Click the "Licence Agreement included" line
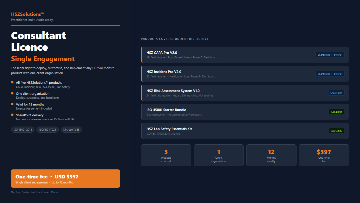The image size is (360, 203). [x=34, y=109]
